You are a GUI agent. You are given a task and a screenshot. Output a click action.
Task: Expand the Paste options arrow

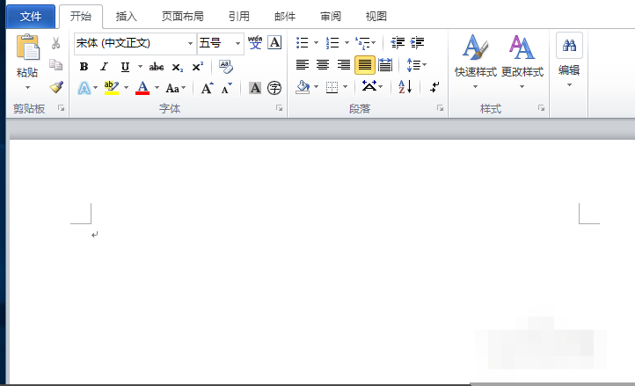click(x=27, y=88)
